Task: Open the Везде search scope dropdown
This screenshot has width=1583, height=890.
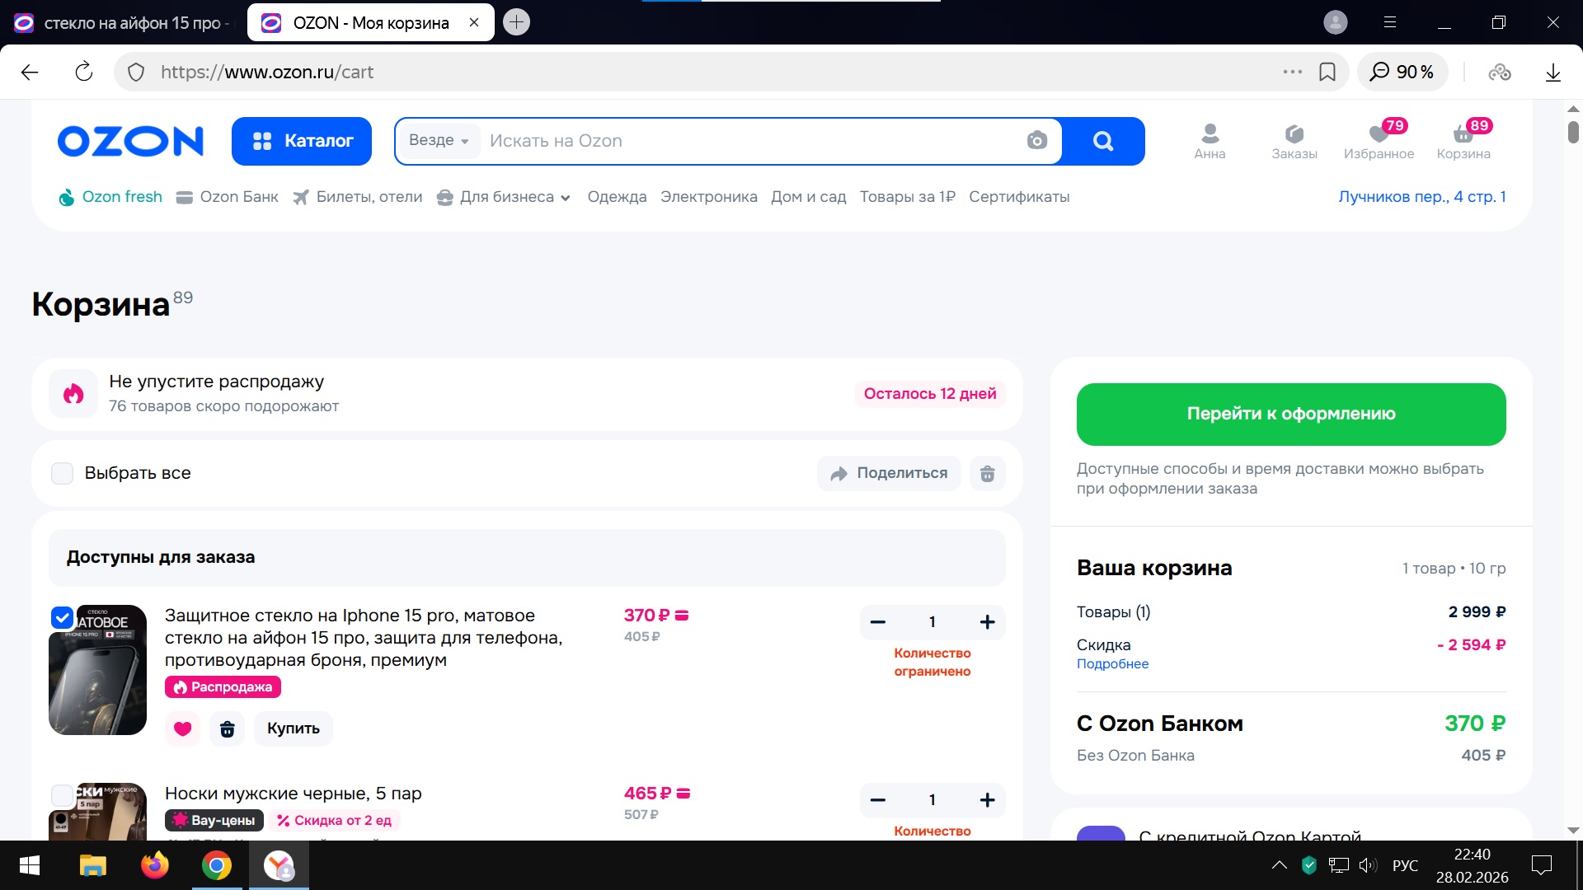Action: point(439,141)
